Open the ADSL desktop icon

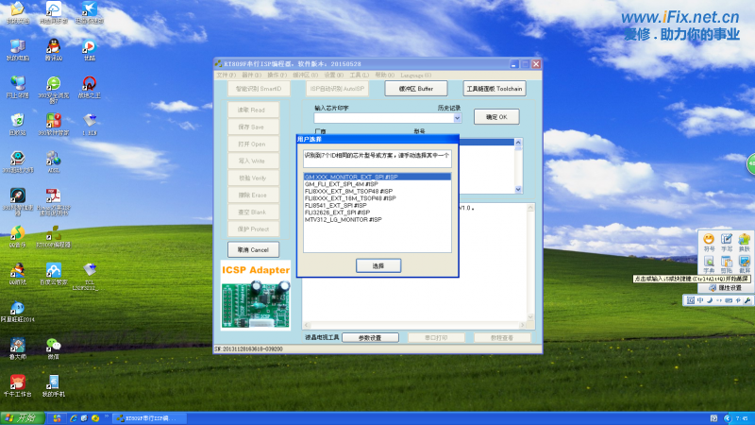coord(54,161)
